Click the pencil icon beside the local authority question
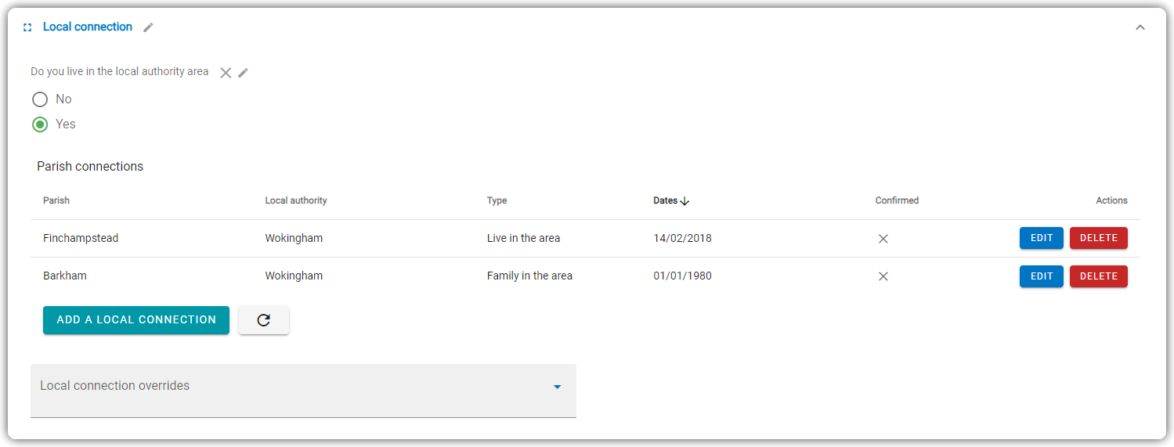The width and height of the screenshot is (1174, 447). click(244, 73)
